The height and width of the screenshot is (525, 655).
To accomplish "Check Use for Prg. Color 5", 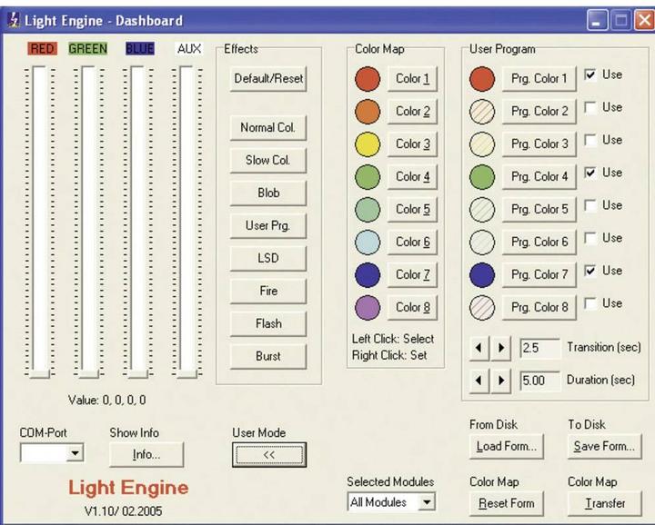I will pos(590,205).
